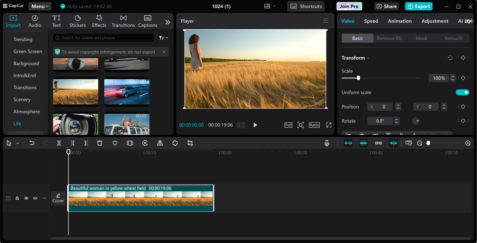Click the player zoom magnifier frame icon
477x243 pixels.
point(300,125)
